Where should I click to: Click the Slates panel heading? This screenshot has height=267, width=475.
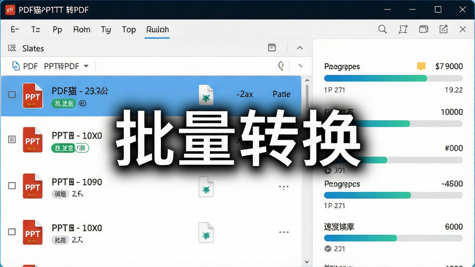33,48
